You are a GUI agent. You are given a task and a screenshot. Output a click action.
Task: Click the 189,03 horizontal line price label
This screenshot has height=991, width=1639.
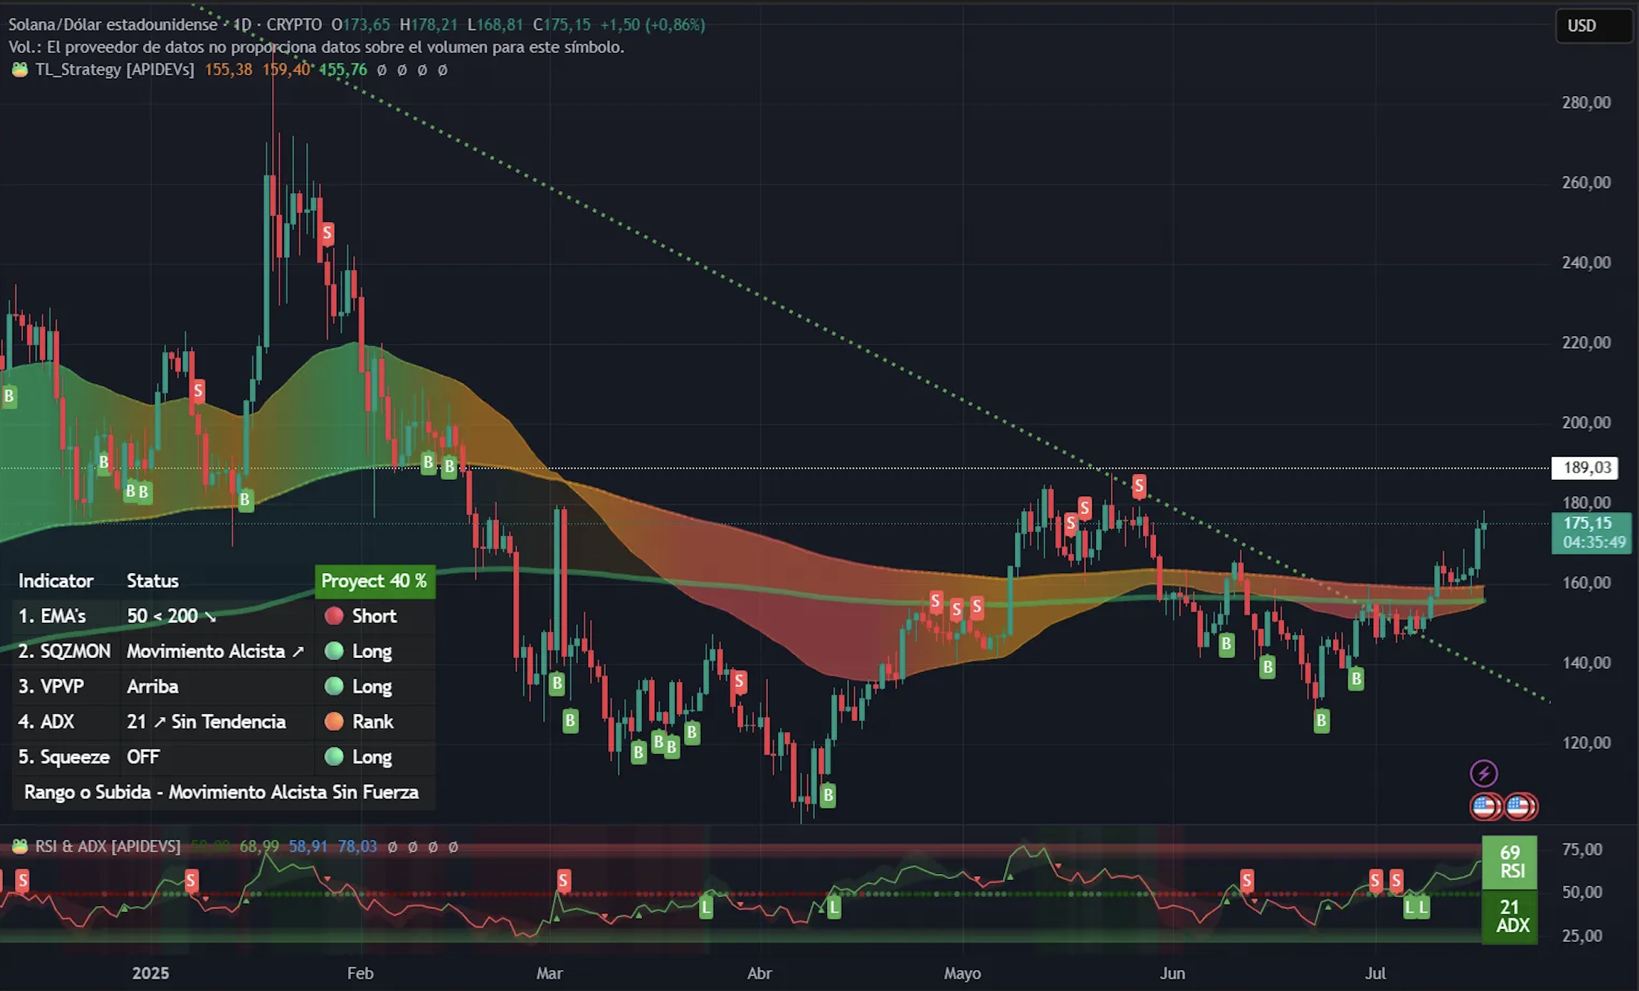point(1585,468)
